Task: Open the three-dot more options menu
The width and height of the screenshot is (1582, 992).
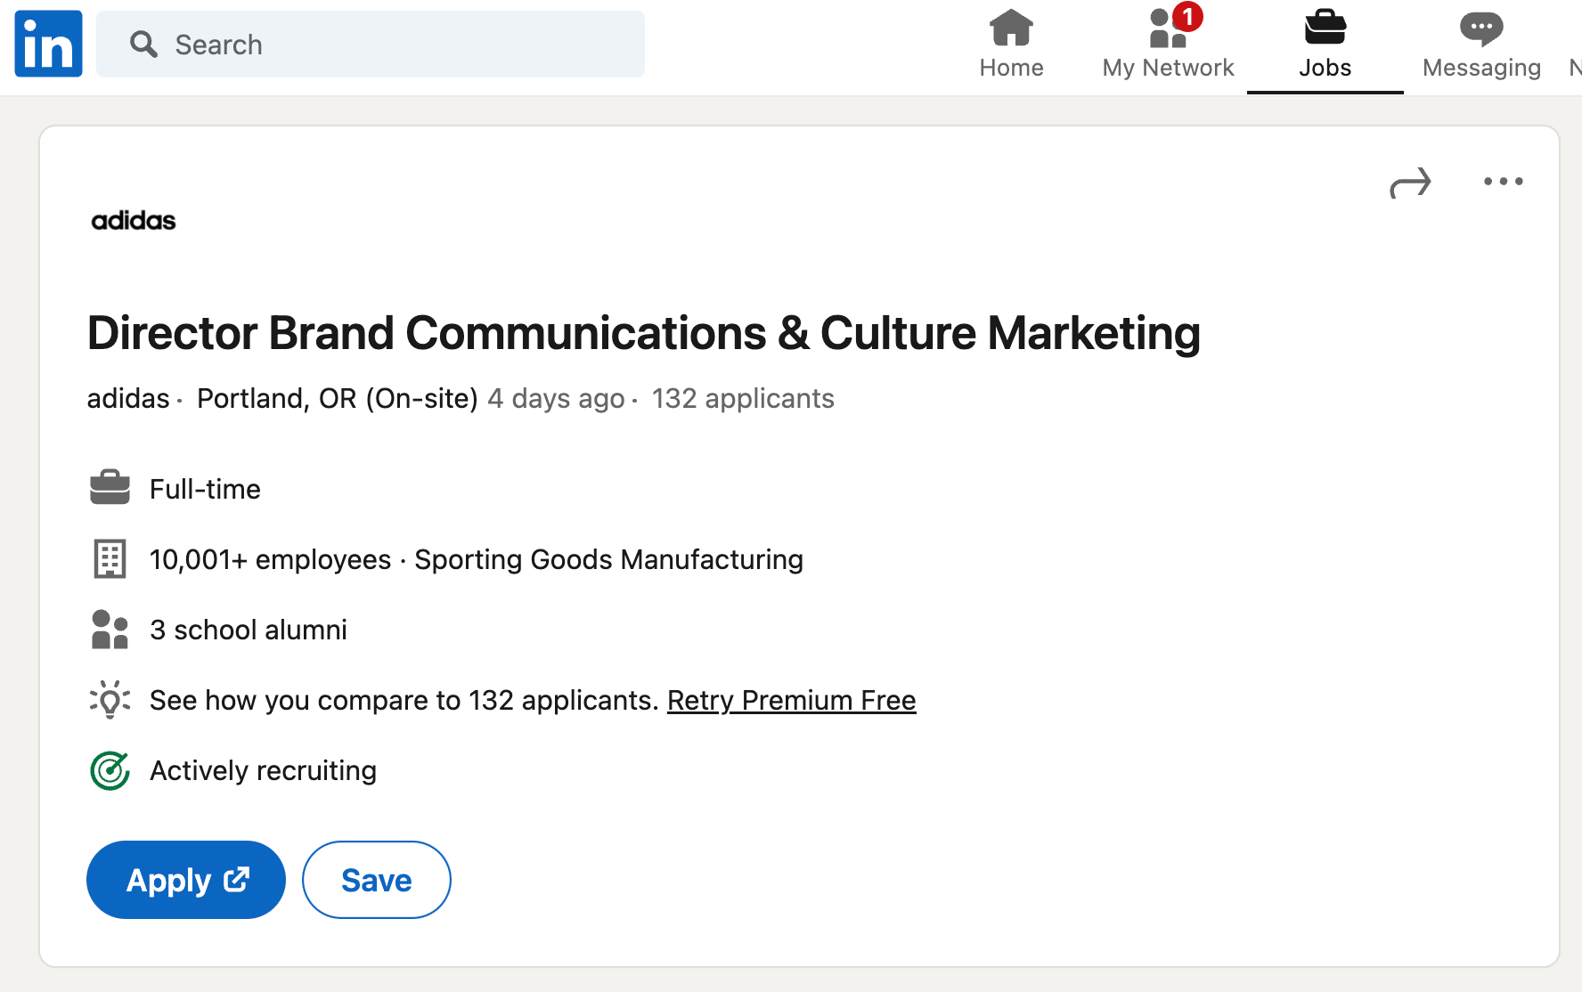Action: (1503, 182)
